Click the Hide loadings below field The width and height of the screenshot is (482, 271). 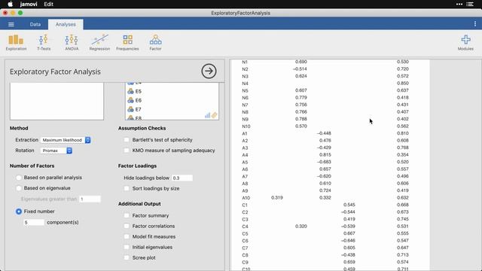click(182, 178)
